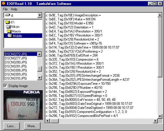This screenshot has width=164, height=131.
Task: Select the Mobile folder icon
Action: tap(10, 36)
